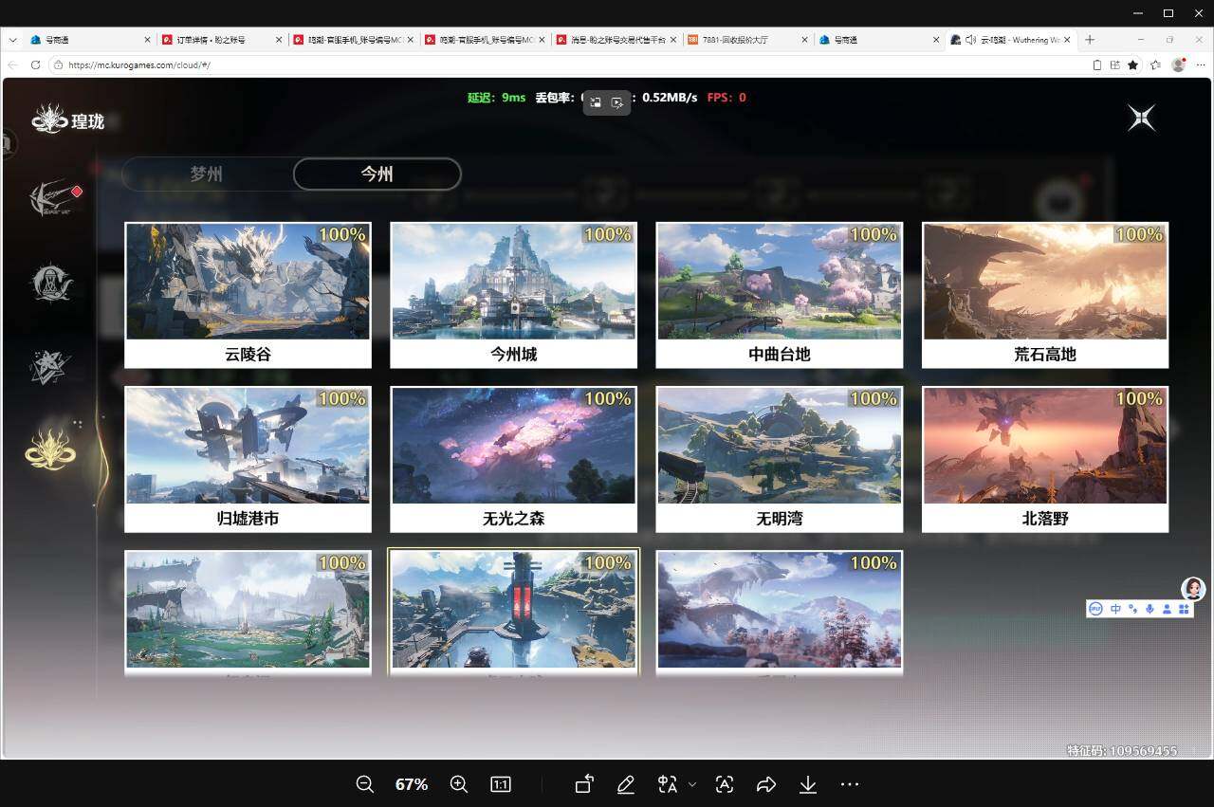The height and width of the screenshot is (807, 1214).
Task: Click the browser address bar URL
Action: coord(139,65)
